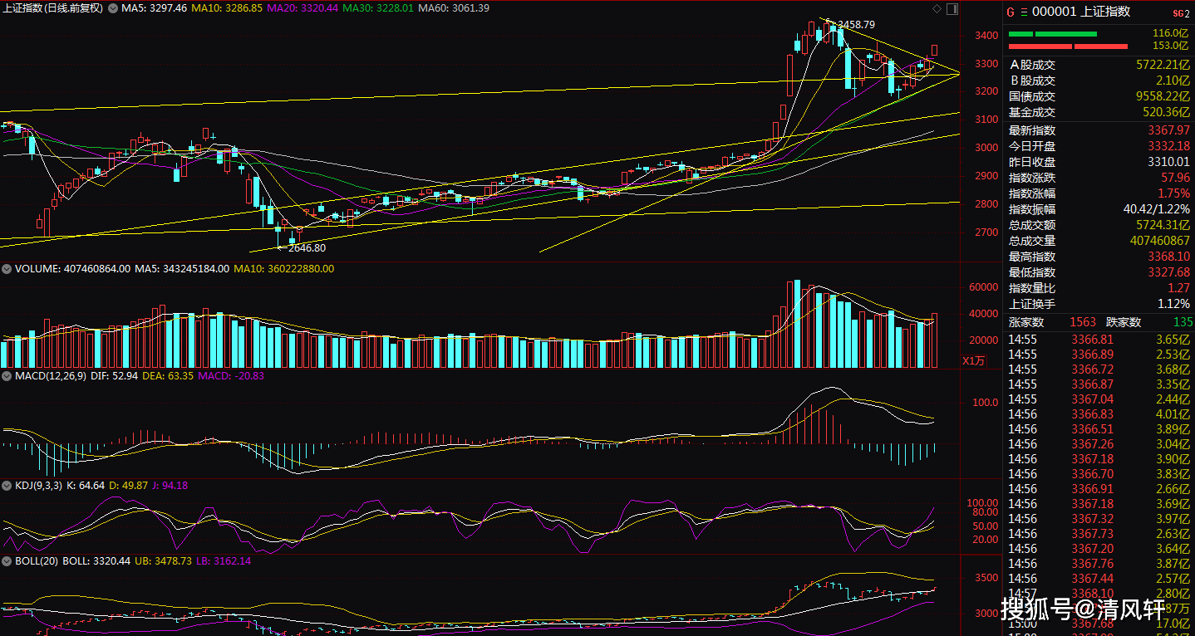The height and width of the screenshot is (636, 1195).
Task: Click the diamond marker icon above chart
Action: [937, 9]
